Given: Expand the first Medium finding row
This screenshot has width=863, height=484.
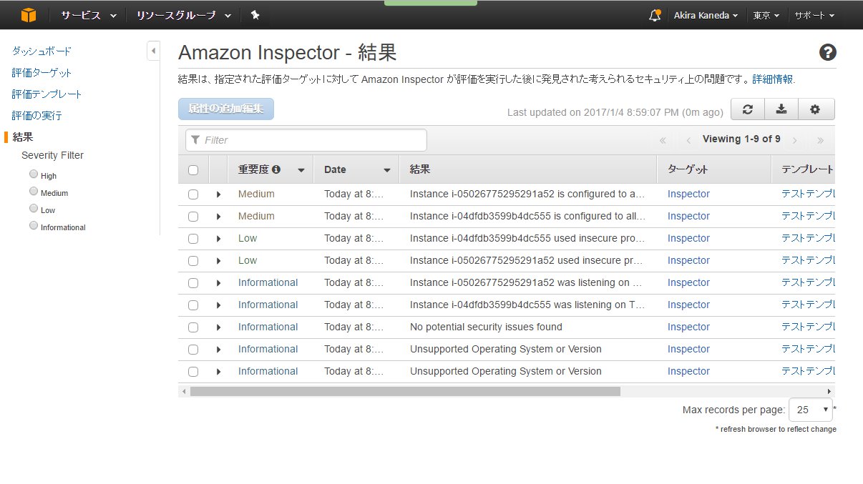Looking at the screenshot, I should (x=218, y=194).
